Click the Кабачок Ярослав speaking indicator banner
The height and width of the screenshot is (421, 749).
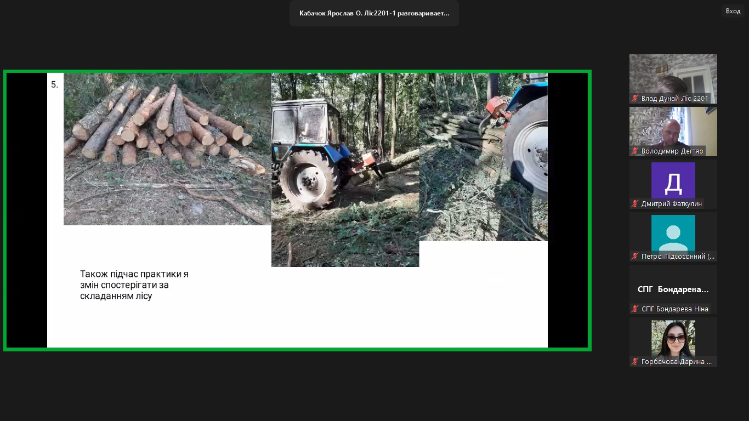(374, 13)
